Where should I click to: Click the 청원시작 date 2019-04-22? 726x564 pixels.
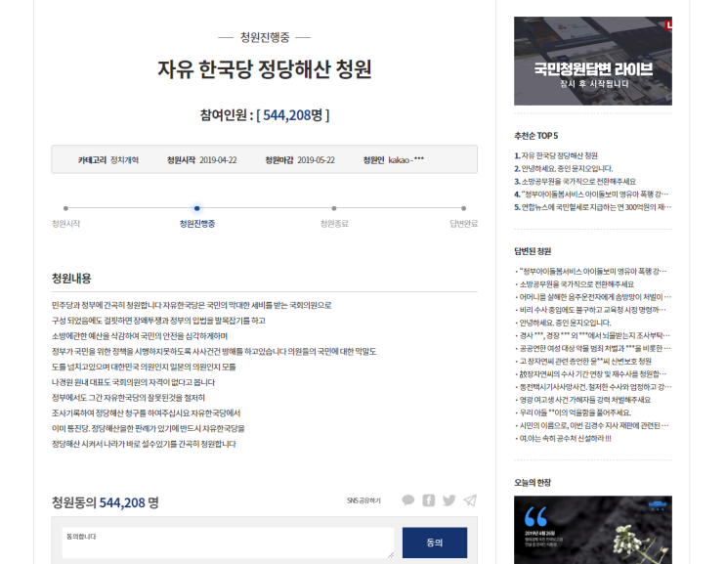tap(218, 160)
